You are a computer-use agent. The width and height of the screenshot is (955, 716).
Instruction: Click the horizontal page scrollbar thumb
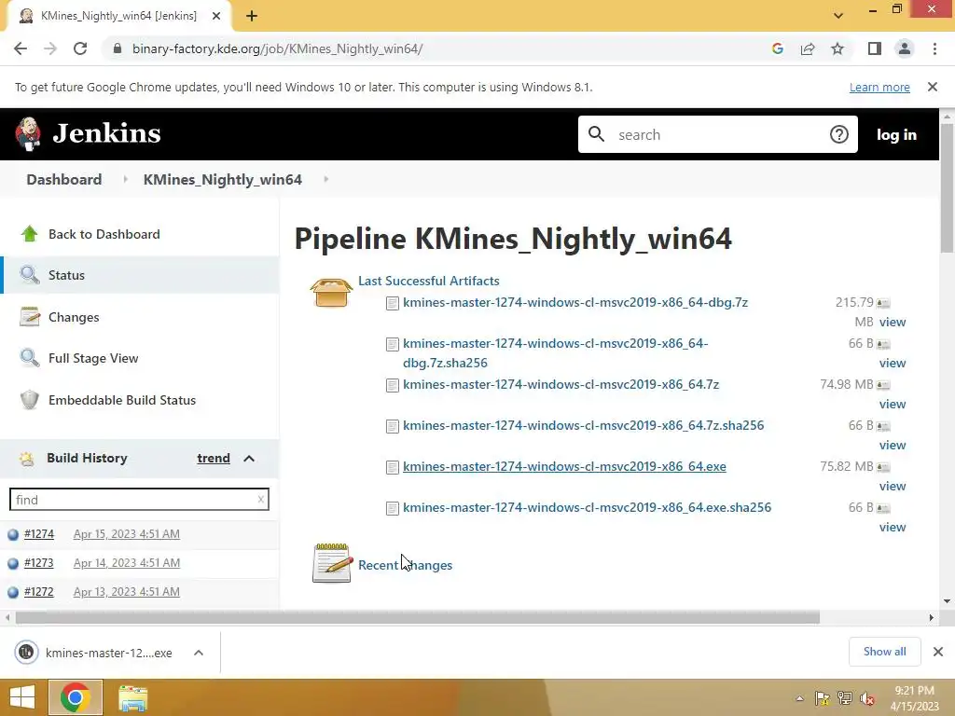point(417,618)
